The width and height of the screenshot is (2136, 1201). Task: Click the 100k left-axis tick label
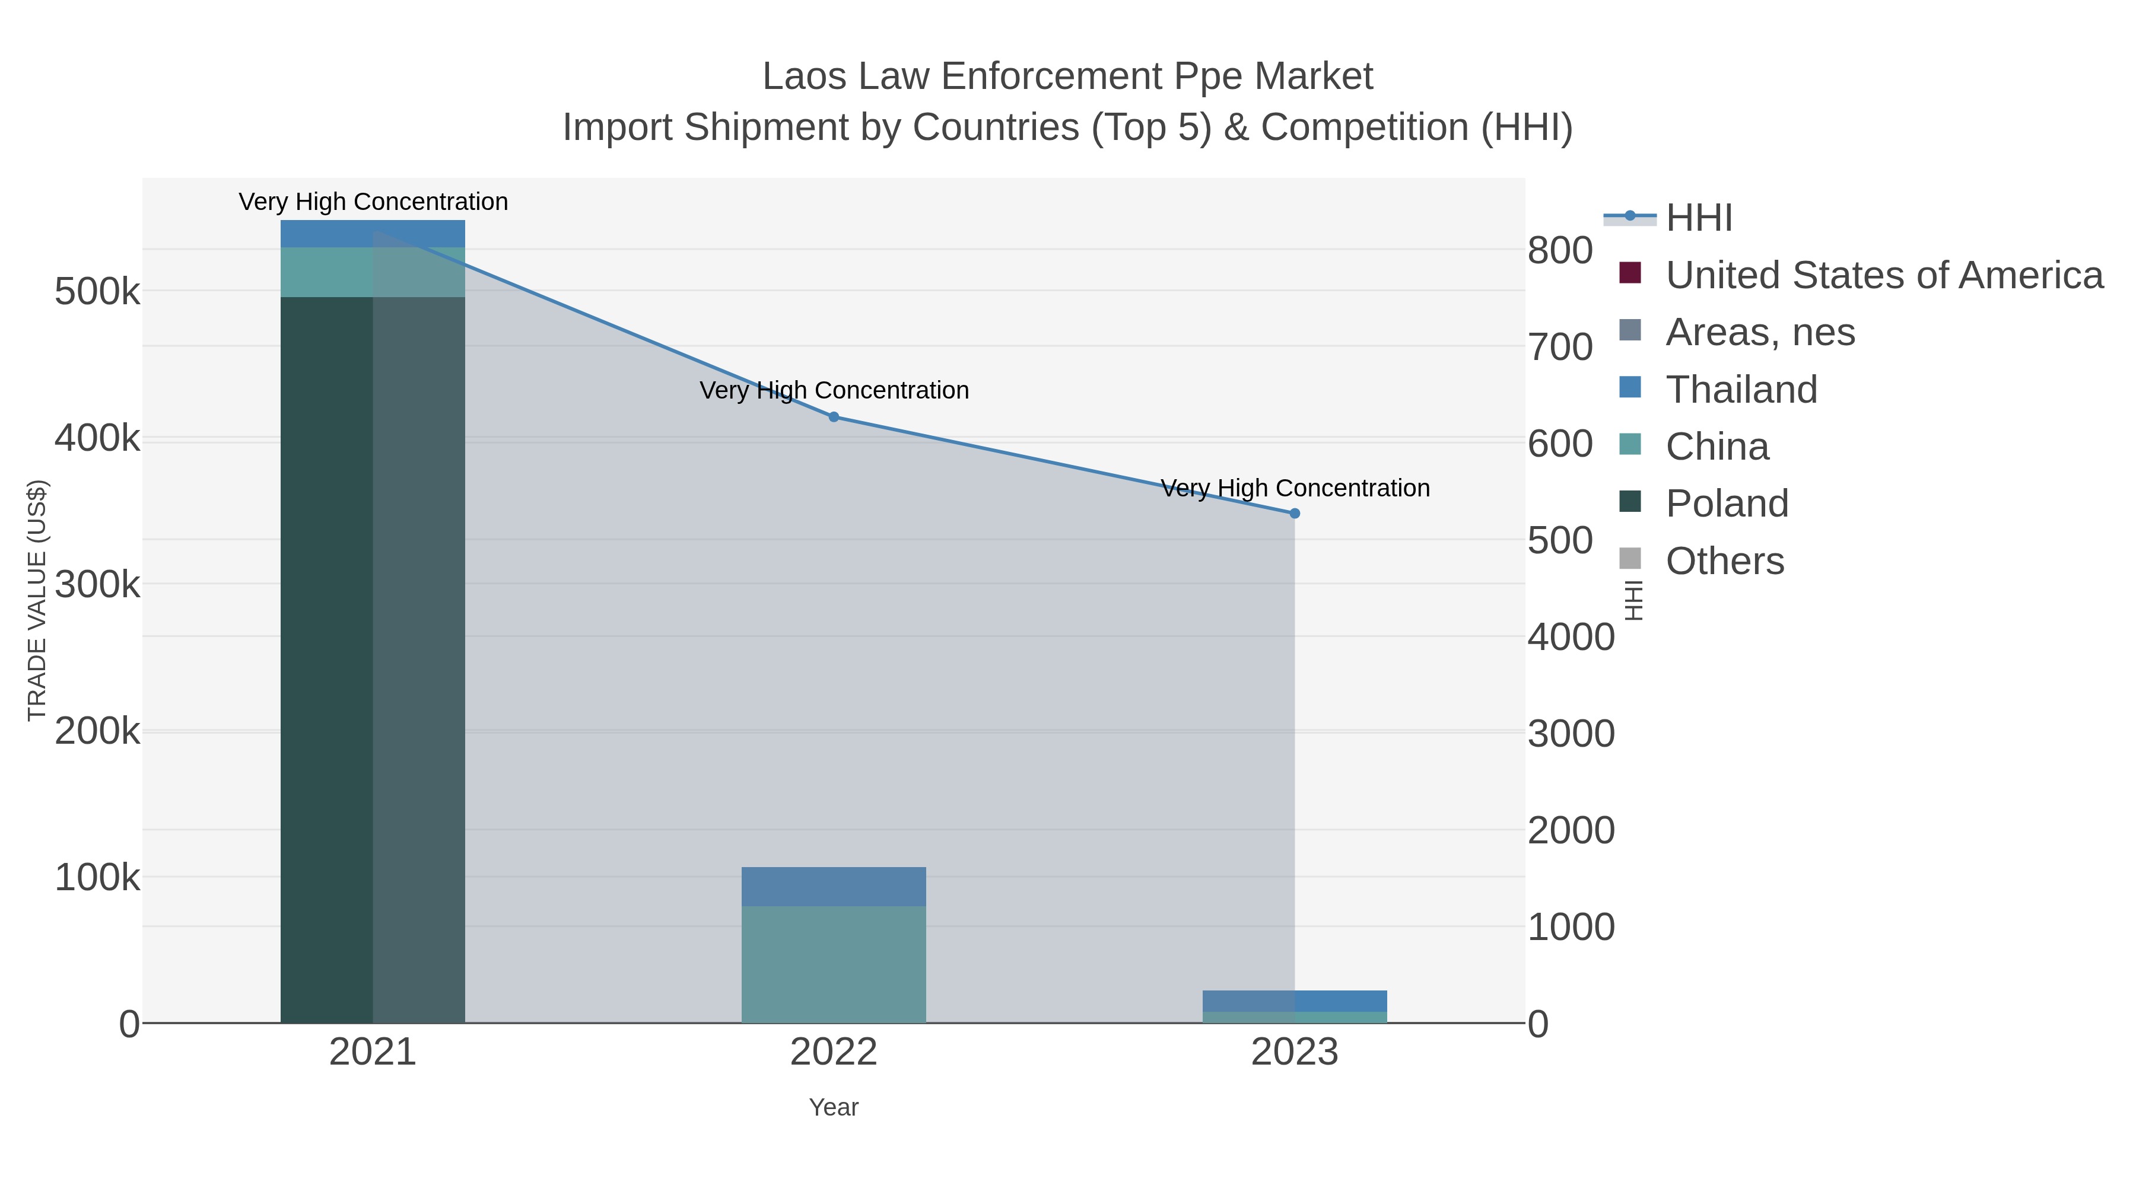[x=98, y=878]
